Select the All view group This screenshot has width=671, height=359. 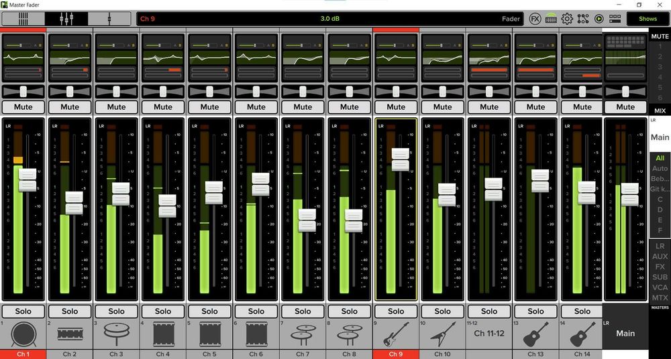(660, 158)
